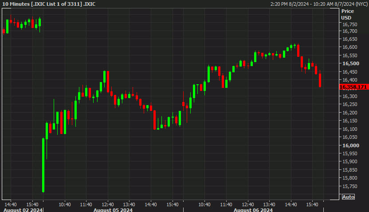The image size is (369, 212).
Task: Click the 16,400 price axis label
Action: coord(349,80)
